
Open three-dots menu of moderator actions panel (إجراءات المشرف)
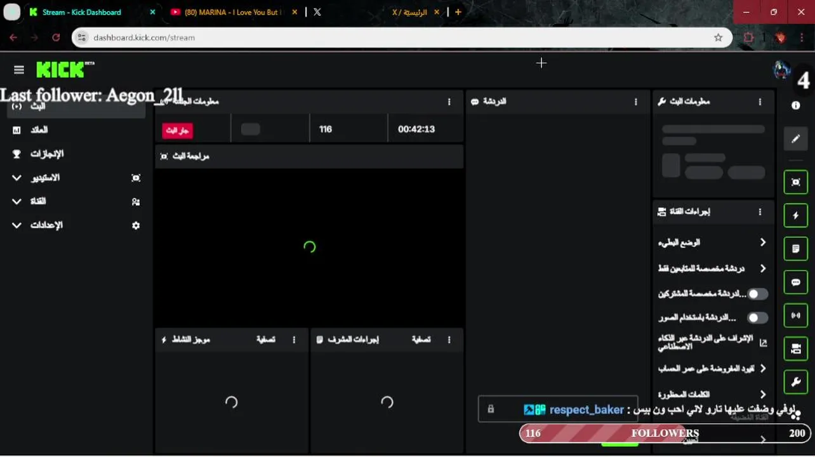(x=449, y=340)
